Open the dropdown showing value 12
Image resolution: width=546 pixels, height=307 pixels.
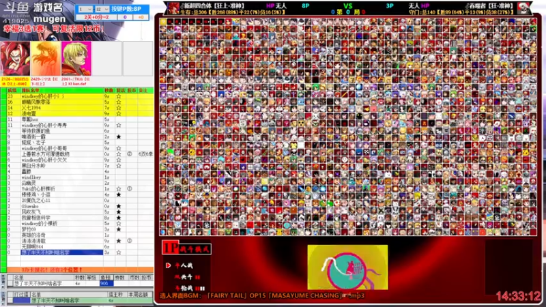pos(102,9)
